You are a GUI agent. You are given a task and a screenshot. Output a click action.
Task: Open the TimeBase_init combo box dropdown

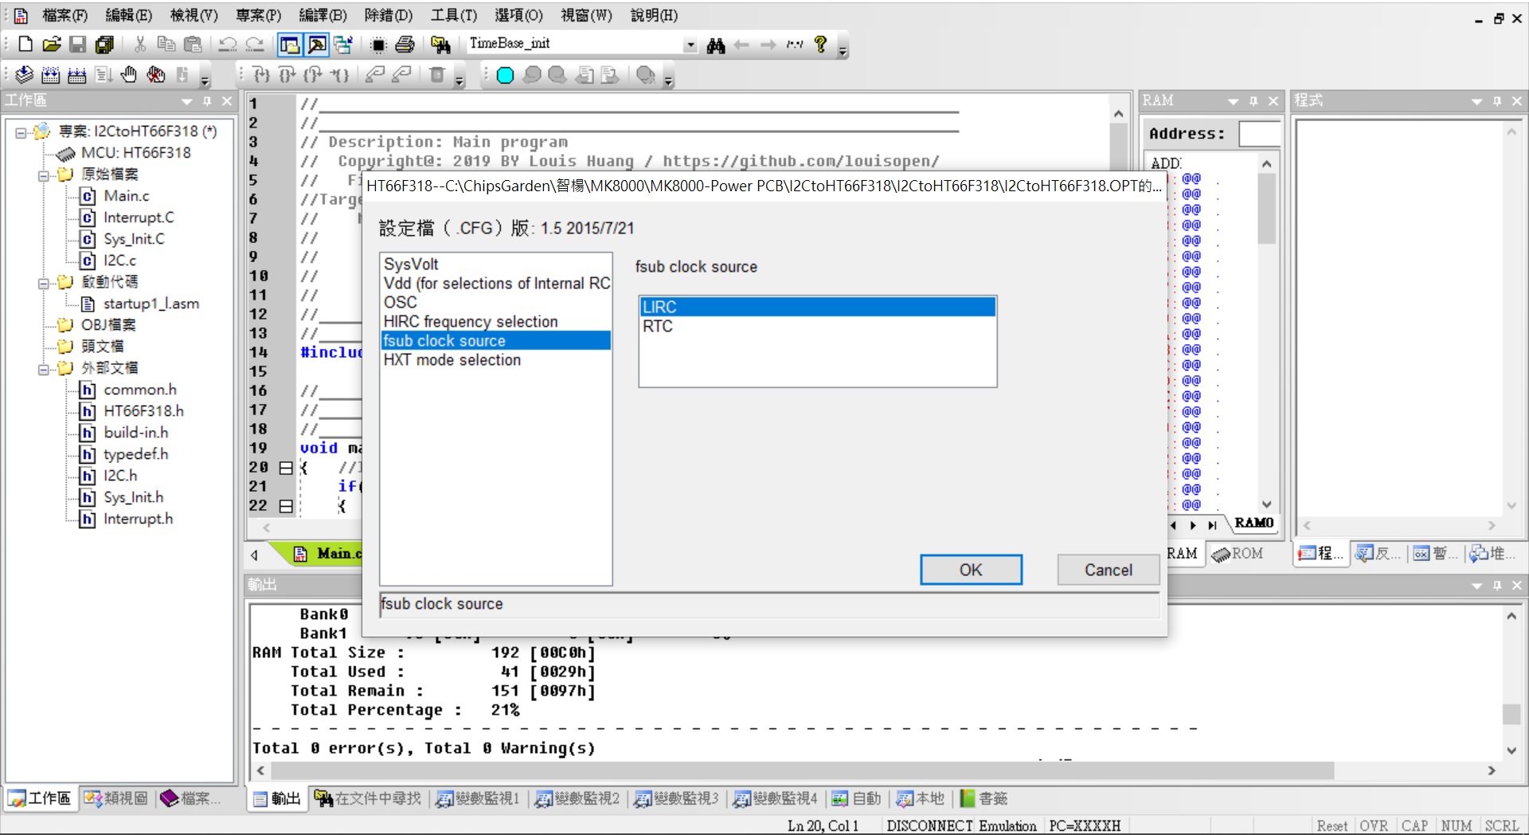690,45
